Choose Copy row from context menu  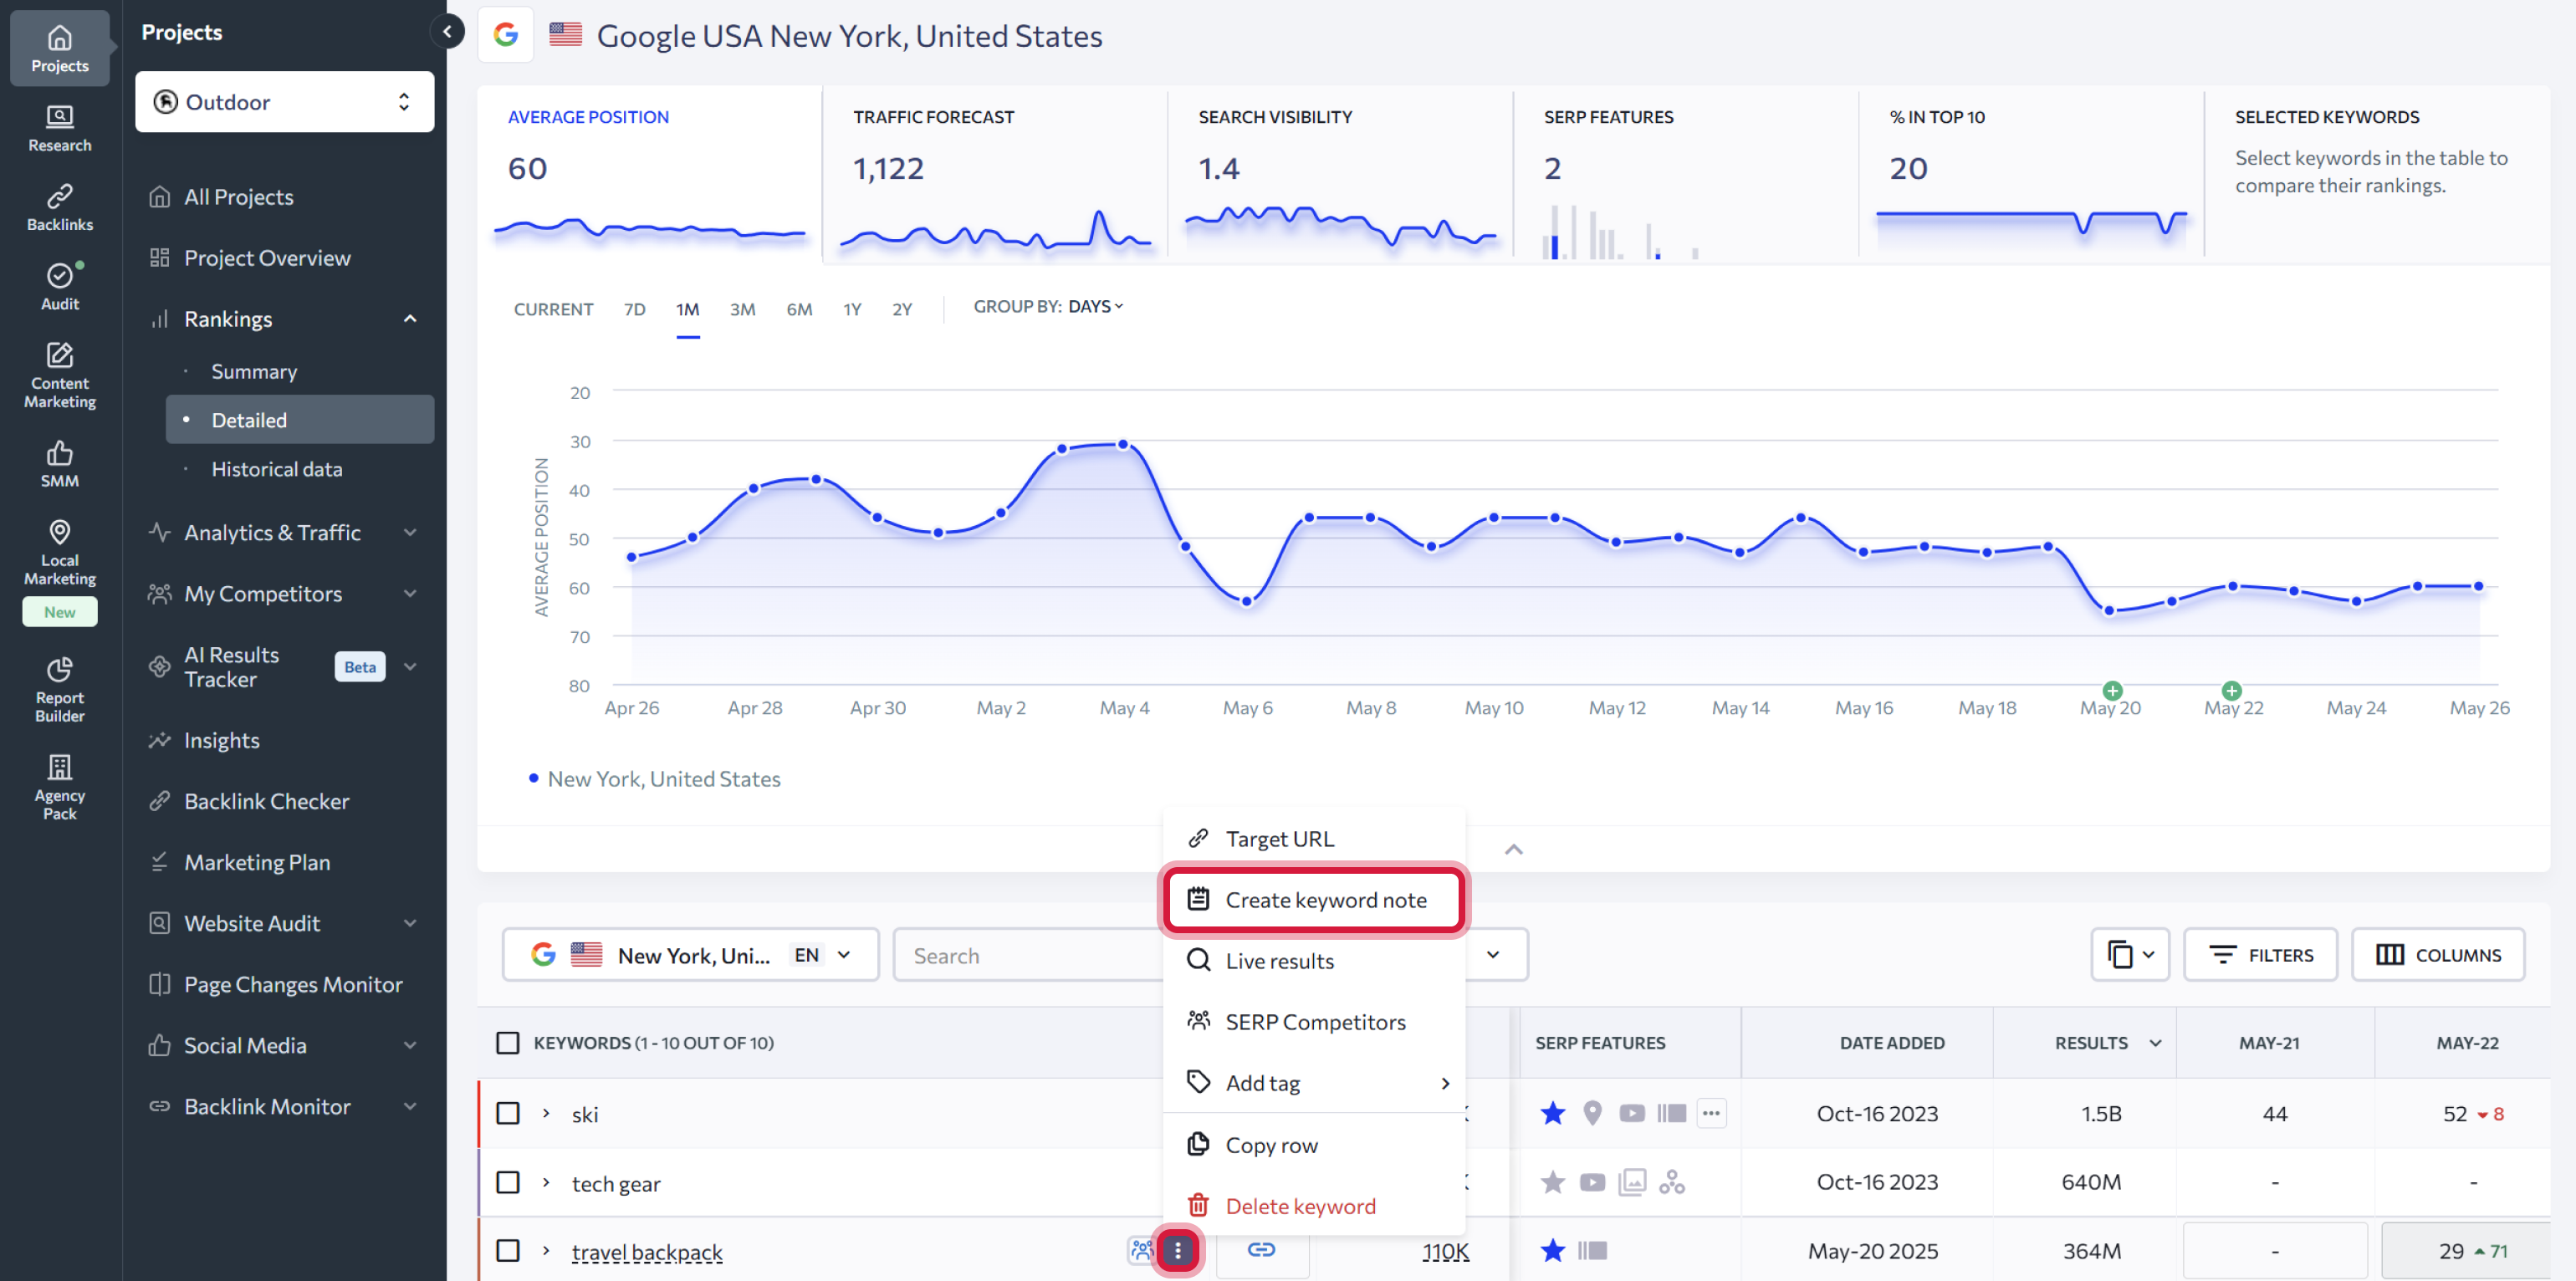pos(1314,1144)
